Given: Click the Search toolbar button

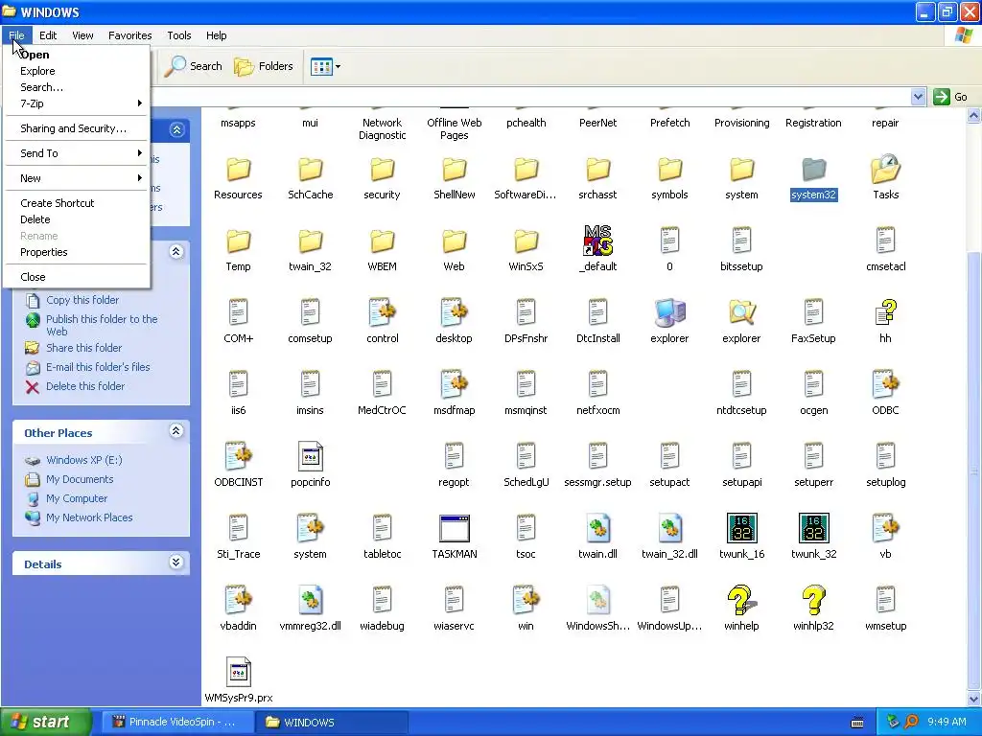Looking at the screenshot, I should tap(193, 66).
